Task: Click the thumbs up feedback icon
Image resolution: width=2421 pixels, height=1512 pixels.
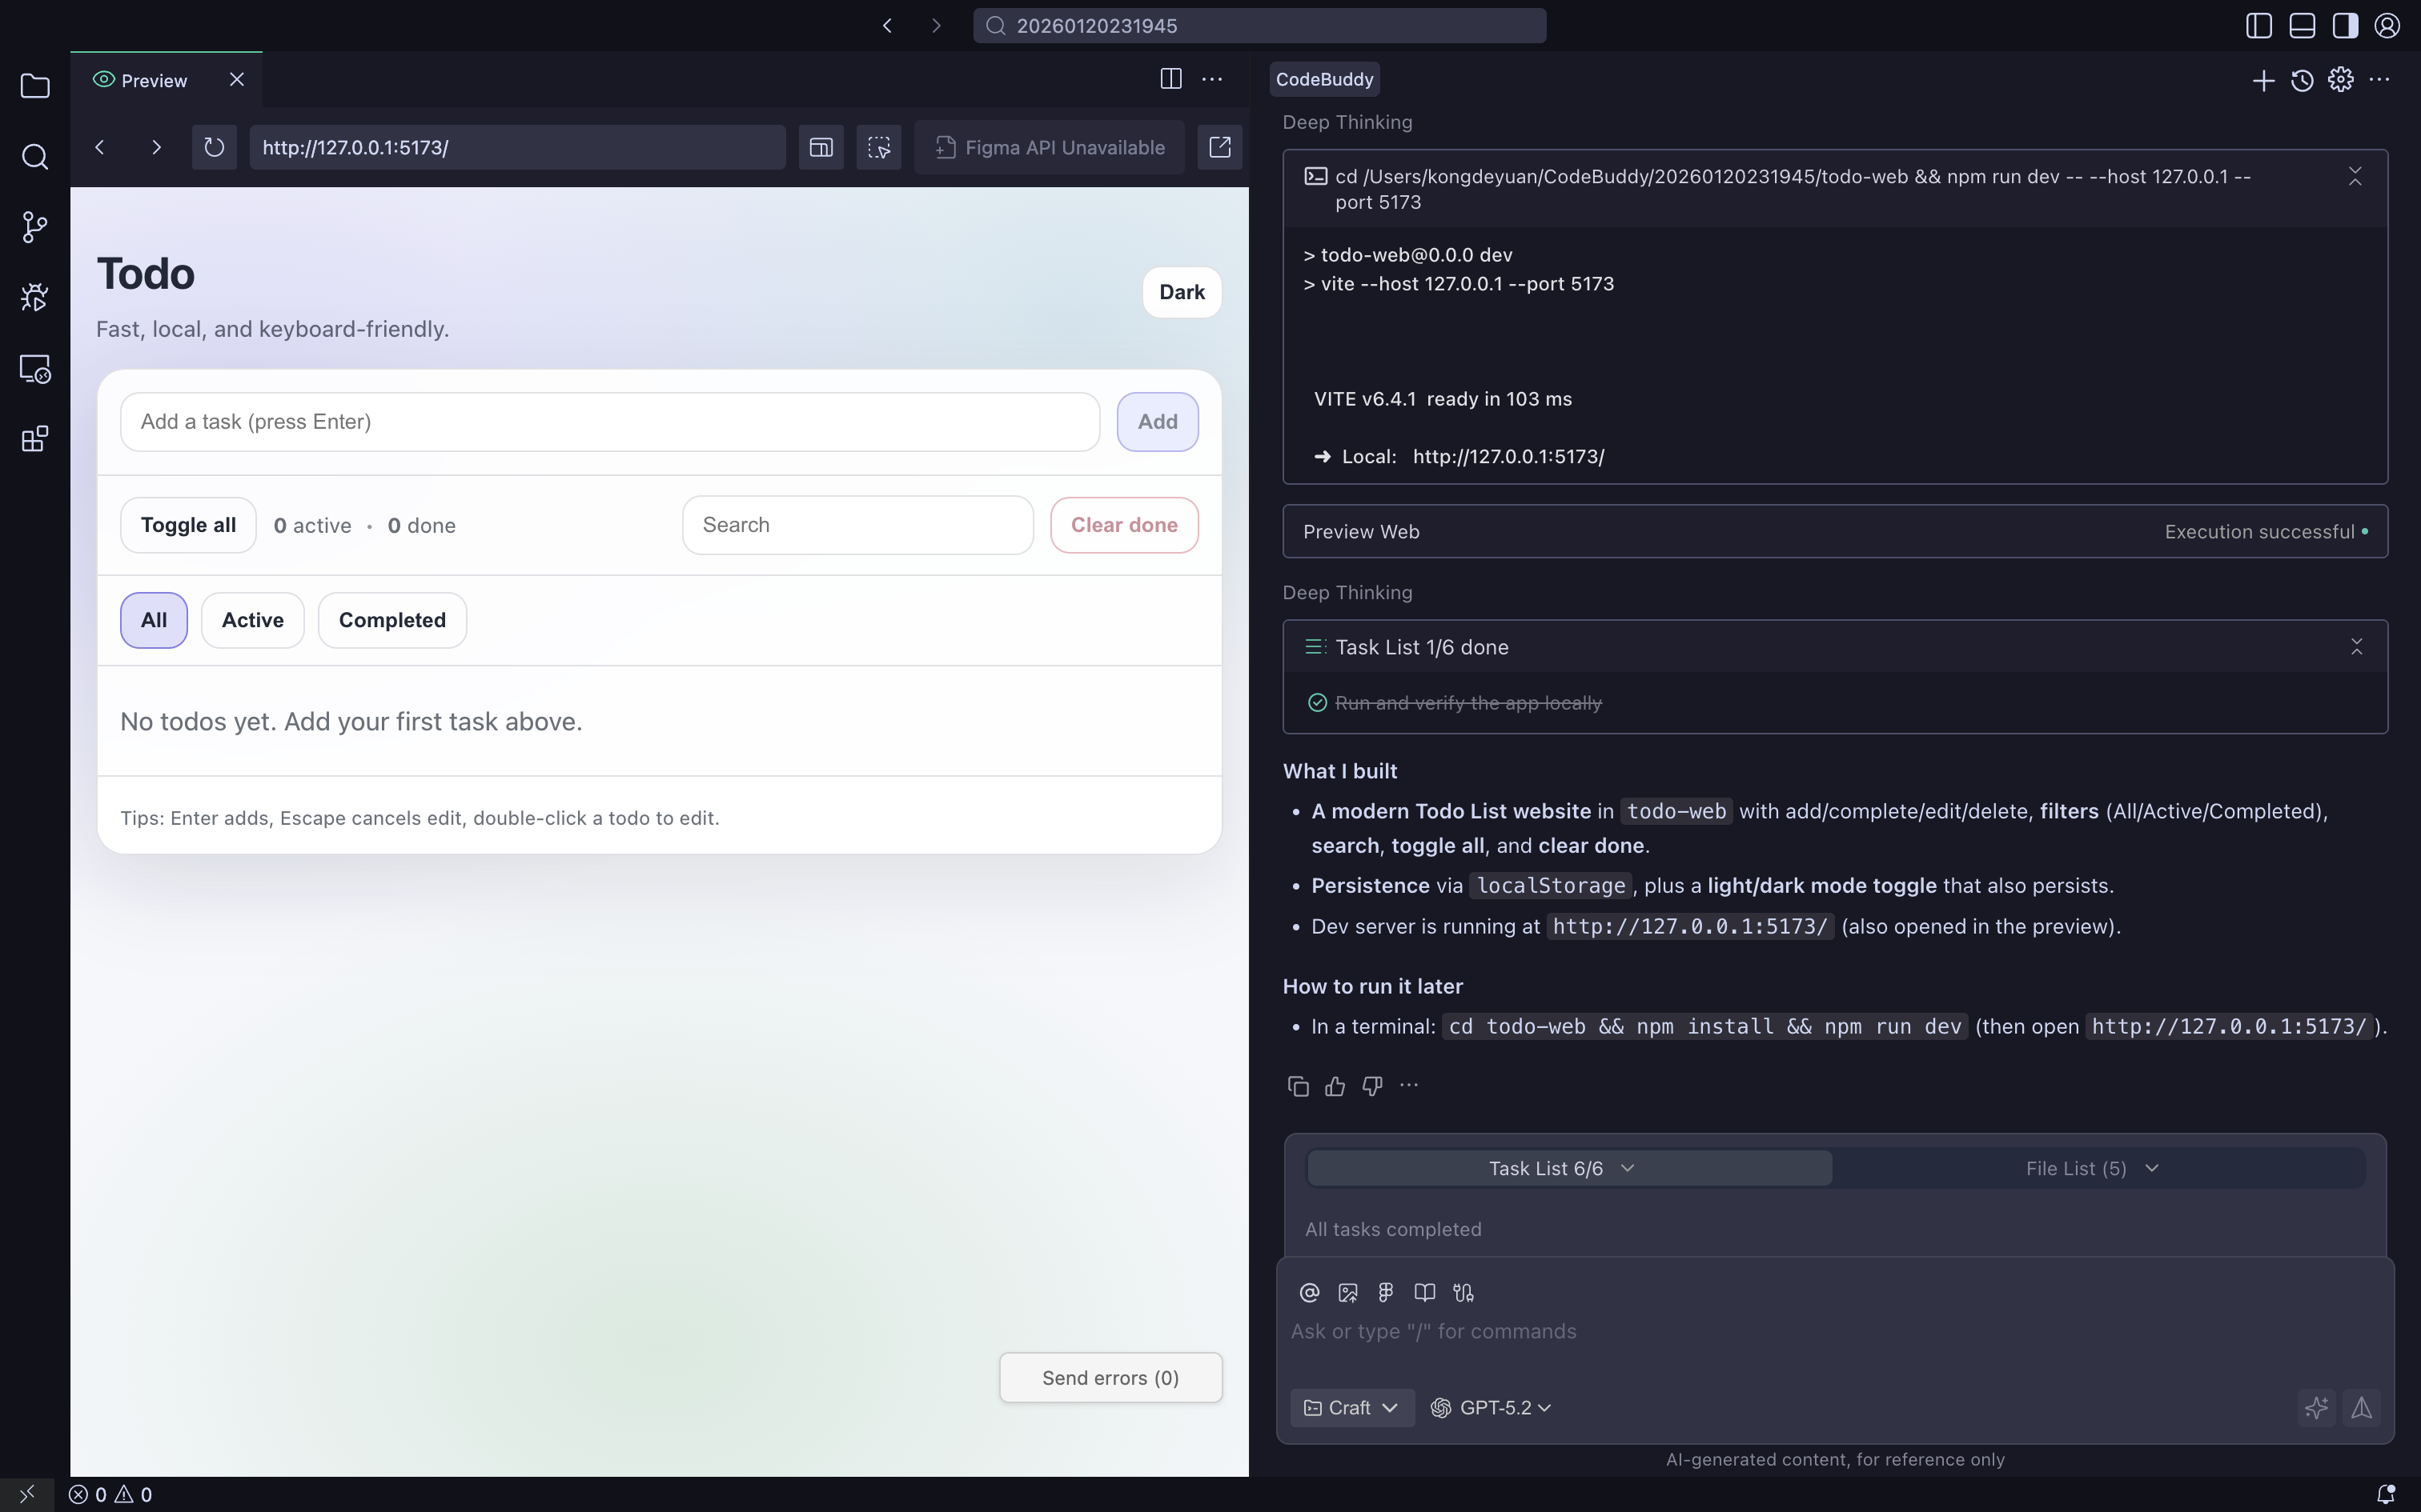Action: (1335, 1086)
